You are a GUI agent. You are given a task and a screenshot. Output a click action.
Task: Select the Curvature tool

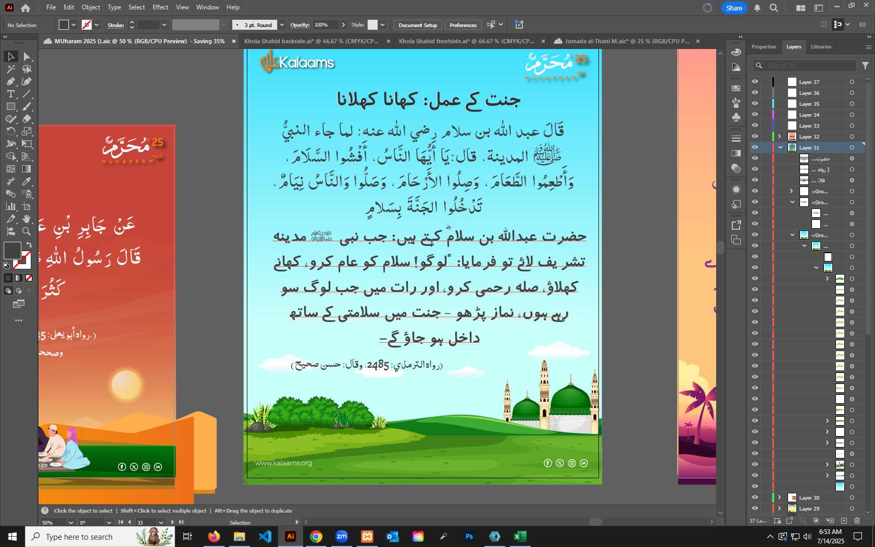coord(27,81)
